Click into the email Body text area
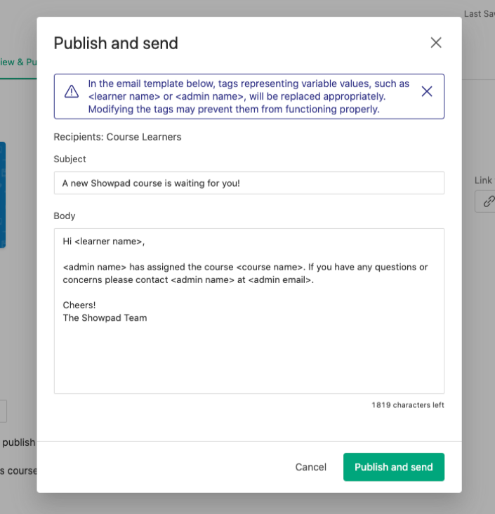Image resolution: width=495 pixels, height=514 pixels. [249, 311]
